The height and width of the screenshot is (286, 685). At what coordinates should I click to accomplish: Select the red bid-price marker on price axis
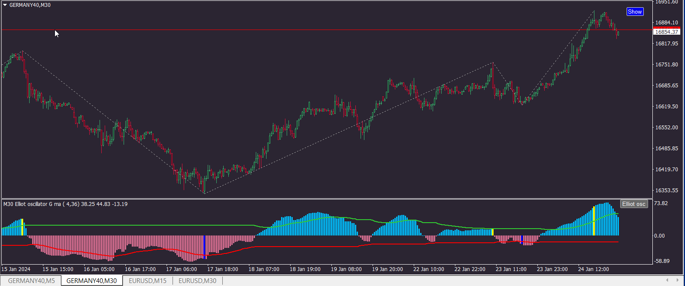(667, 27)
